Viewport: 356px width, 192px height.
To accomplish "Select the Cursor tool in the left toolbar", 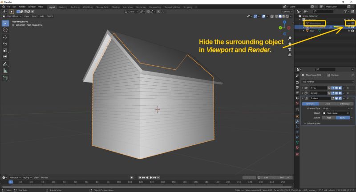I will pyautogui.click(x=5, y=30).
